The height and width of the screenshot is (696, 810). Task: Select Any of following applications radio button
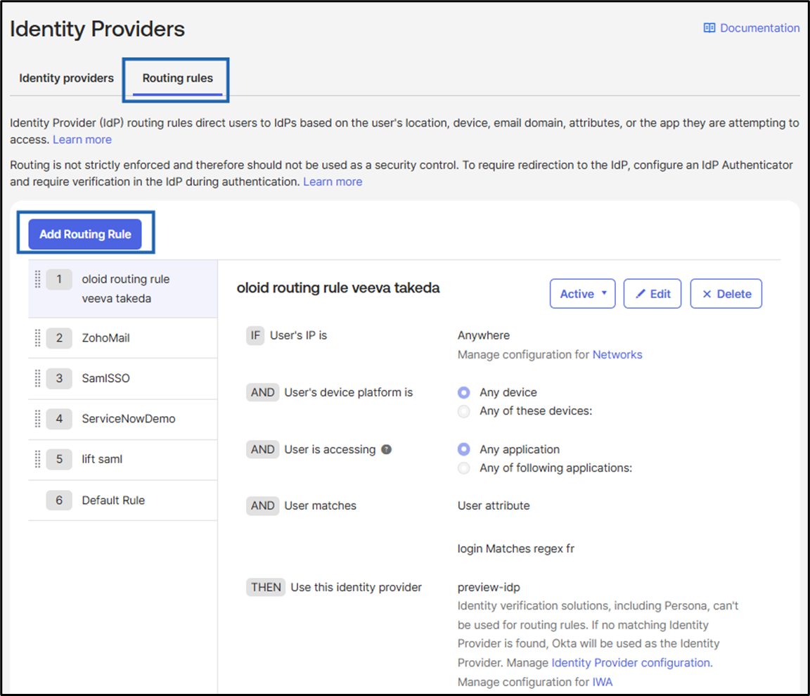click(464, 468)
